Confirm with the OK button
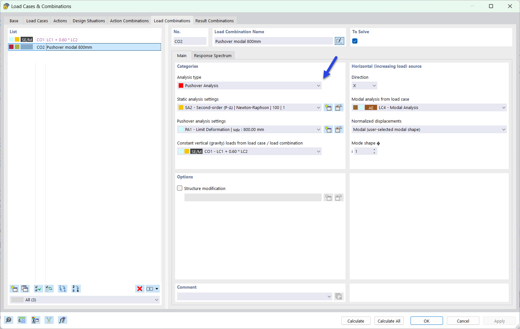Screen dimensions: 520x329 427,321
